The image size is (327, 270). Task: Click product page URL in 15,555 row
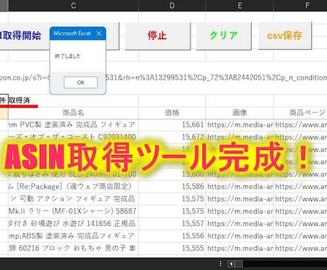click(300, 248)
